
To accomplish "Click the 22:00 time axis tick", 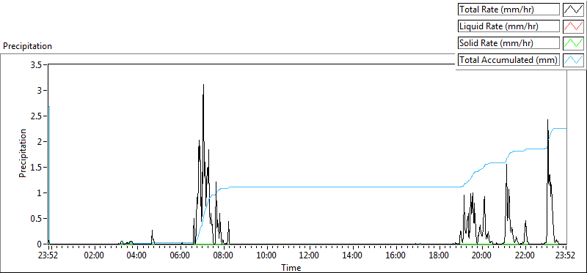I will pos(525,256).
